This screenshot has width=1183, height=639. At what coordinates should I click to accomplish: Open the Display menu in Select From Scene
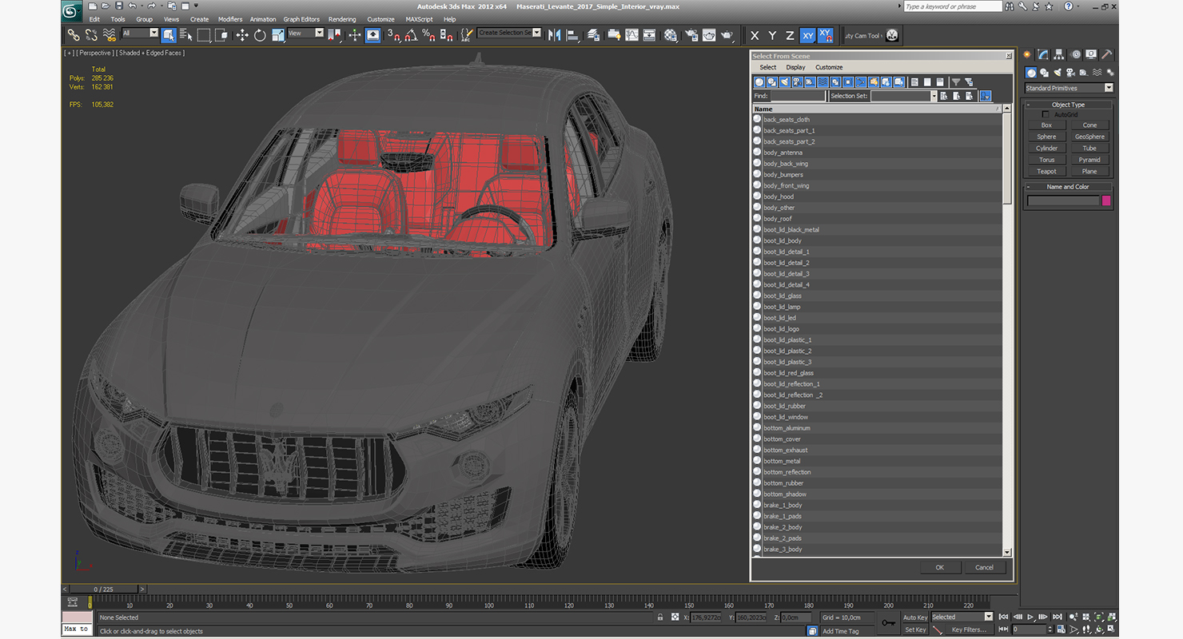(795, 67)
